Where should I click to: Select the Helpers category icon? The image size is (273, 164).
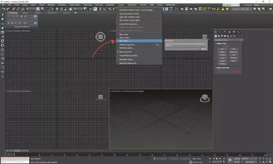coord(228,36)
